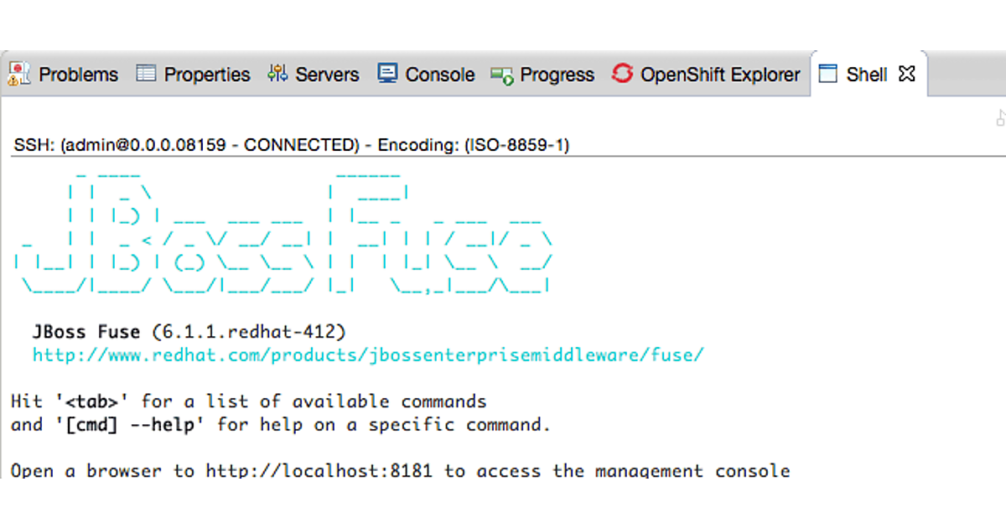1006x528 pixels.
Task: Click the SSH connection status line
Action: pos(291,145)
